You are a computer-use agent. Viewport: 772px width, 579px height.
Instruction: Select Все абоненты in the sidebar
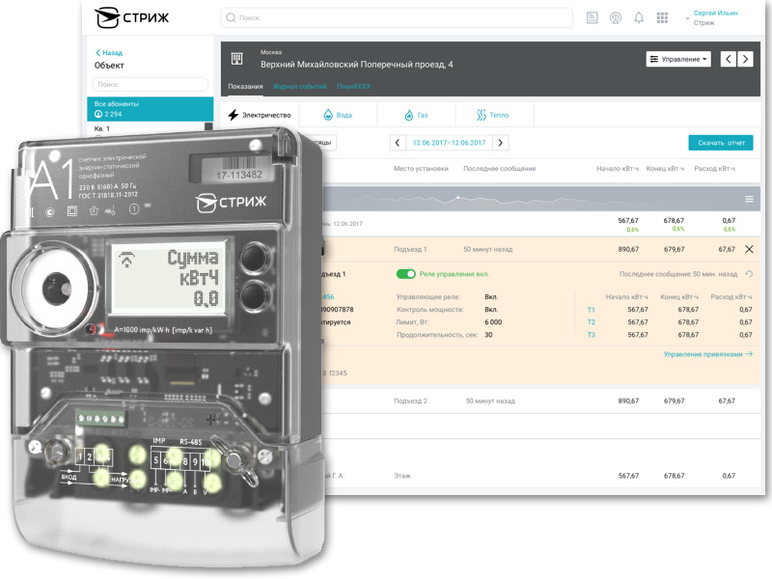[151, 109]
